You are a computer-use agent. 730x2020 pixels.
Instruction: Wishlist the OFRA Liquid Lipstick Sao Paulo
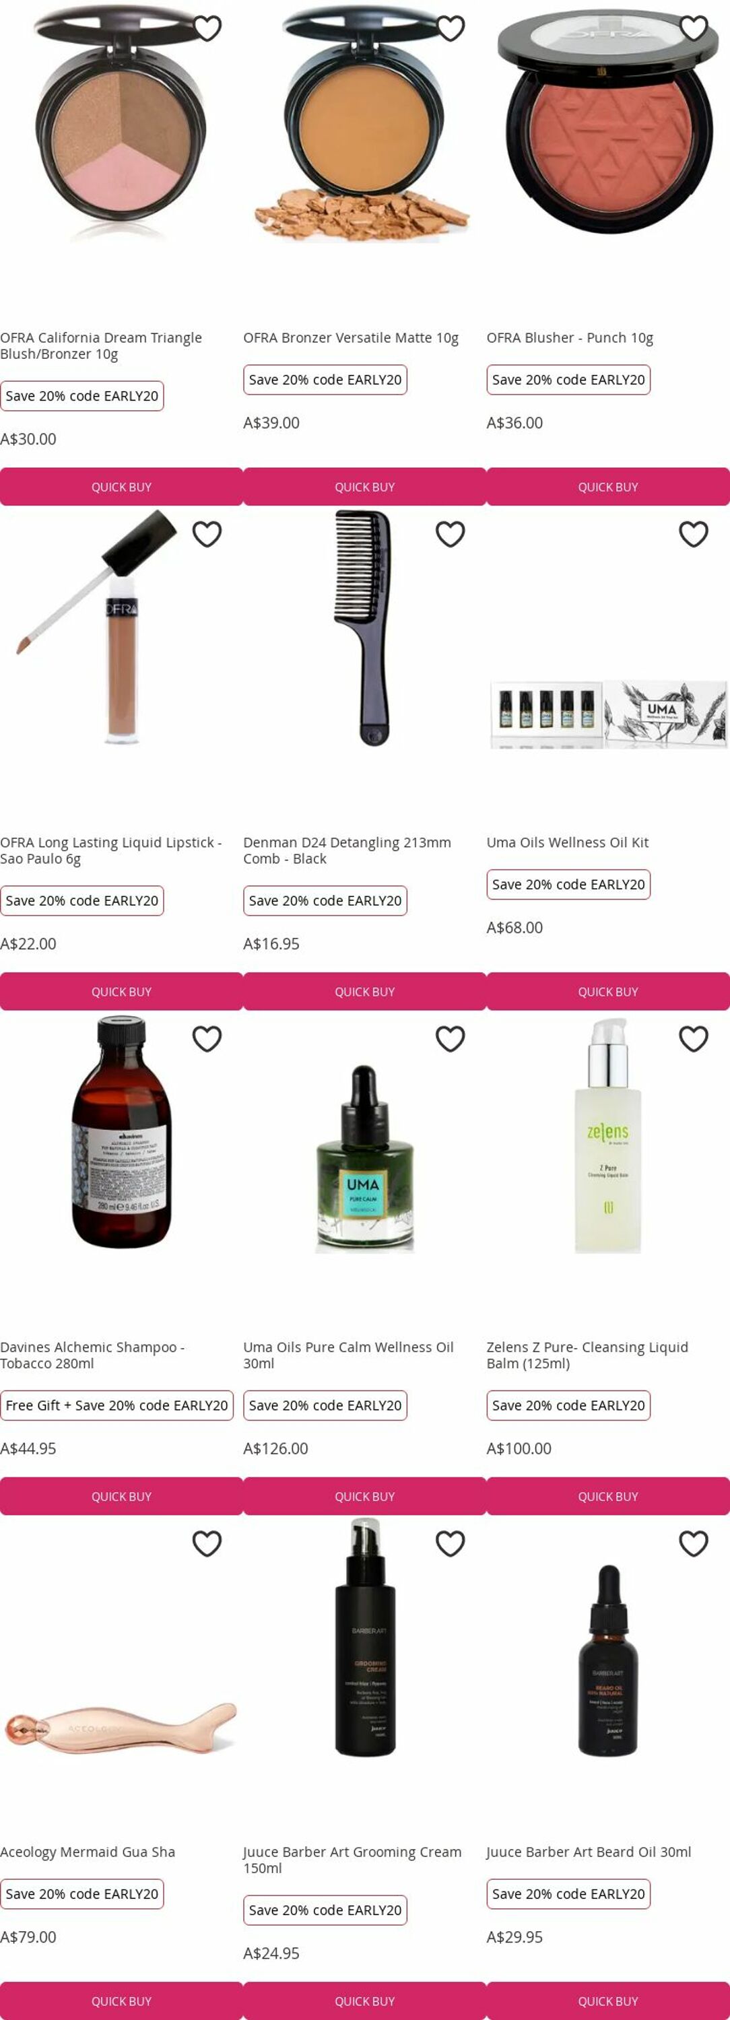[207, 534]
